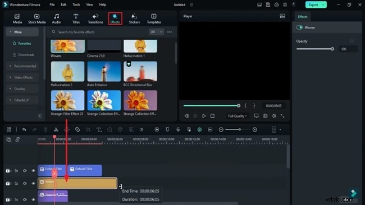Screen dimensions: 365x205
Task: Open the Stickers tab
Action: click(x=134, y=18)
